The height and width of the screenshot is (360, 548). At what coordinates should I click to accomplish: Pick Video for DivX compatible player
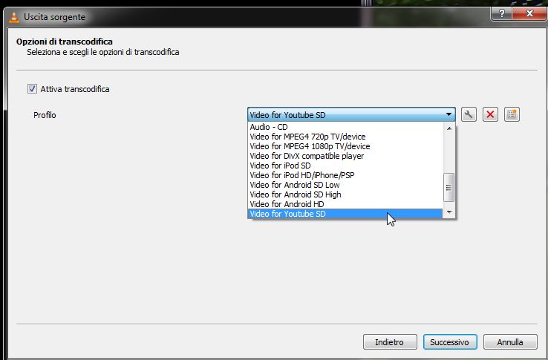345,156
